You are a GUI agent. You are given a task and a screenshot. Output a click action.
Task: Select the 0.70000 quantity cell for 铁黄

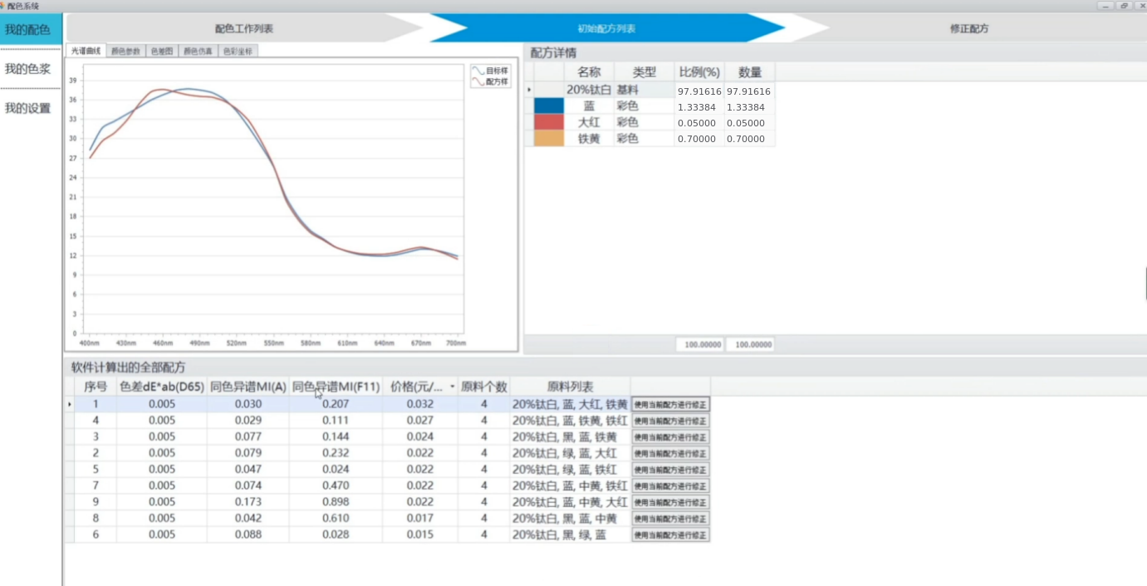pyautogui.click(x=750, y=139)
